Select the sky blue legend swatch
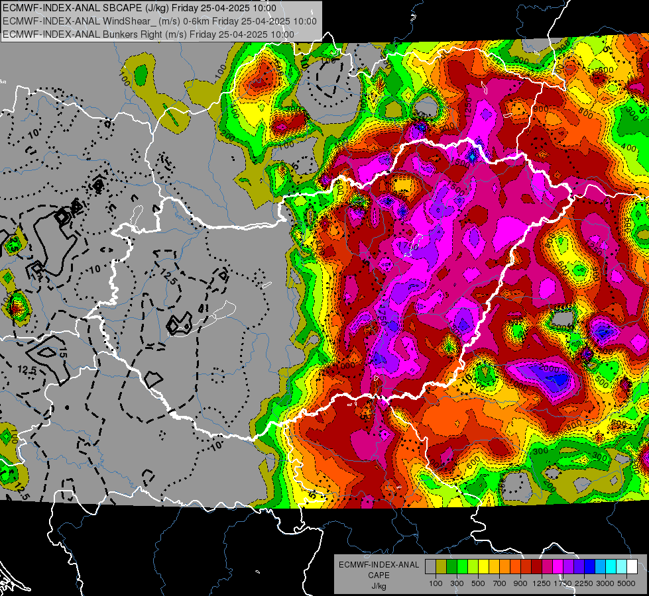This screenshot has width=649, height=596. pos(600,566)
